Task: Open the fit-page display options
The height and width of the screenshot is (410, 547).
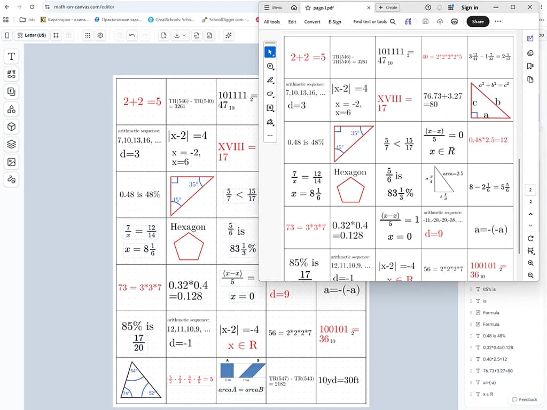Action: coord(530,251)
